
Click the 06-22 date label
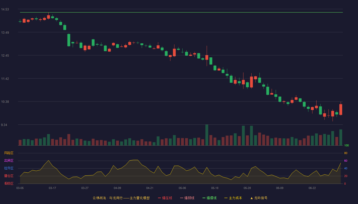(312, 188)
